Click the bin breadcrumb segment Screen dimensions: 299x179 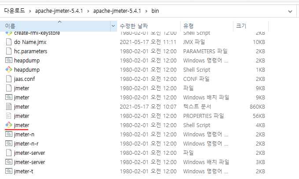155,11
